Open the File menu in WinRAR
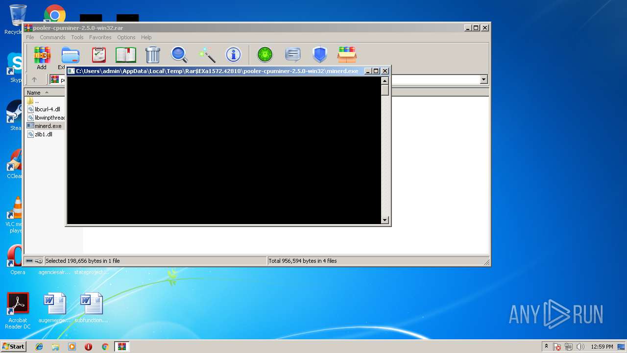Image resolution: width=627 pixels, height=353 pixels. [x=30, y=37]
